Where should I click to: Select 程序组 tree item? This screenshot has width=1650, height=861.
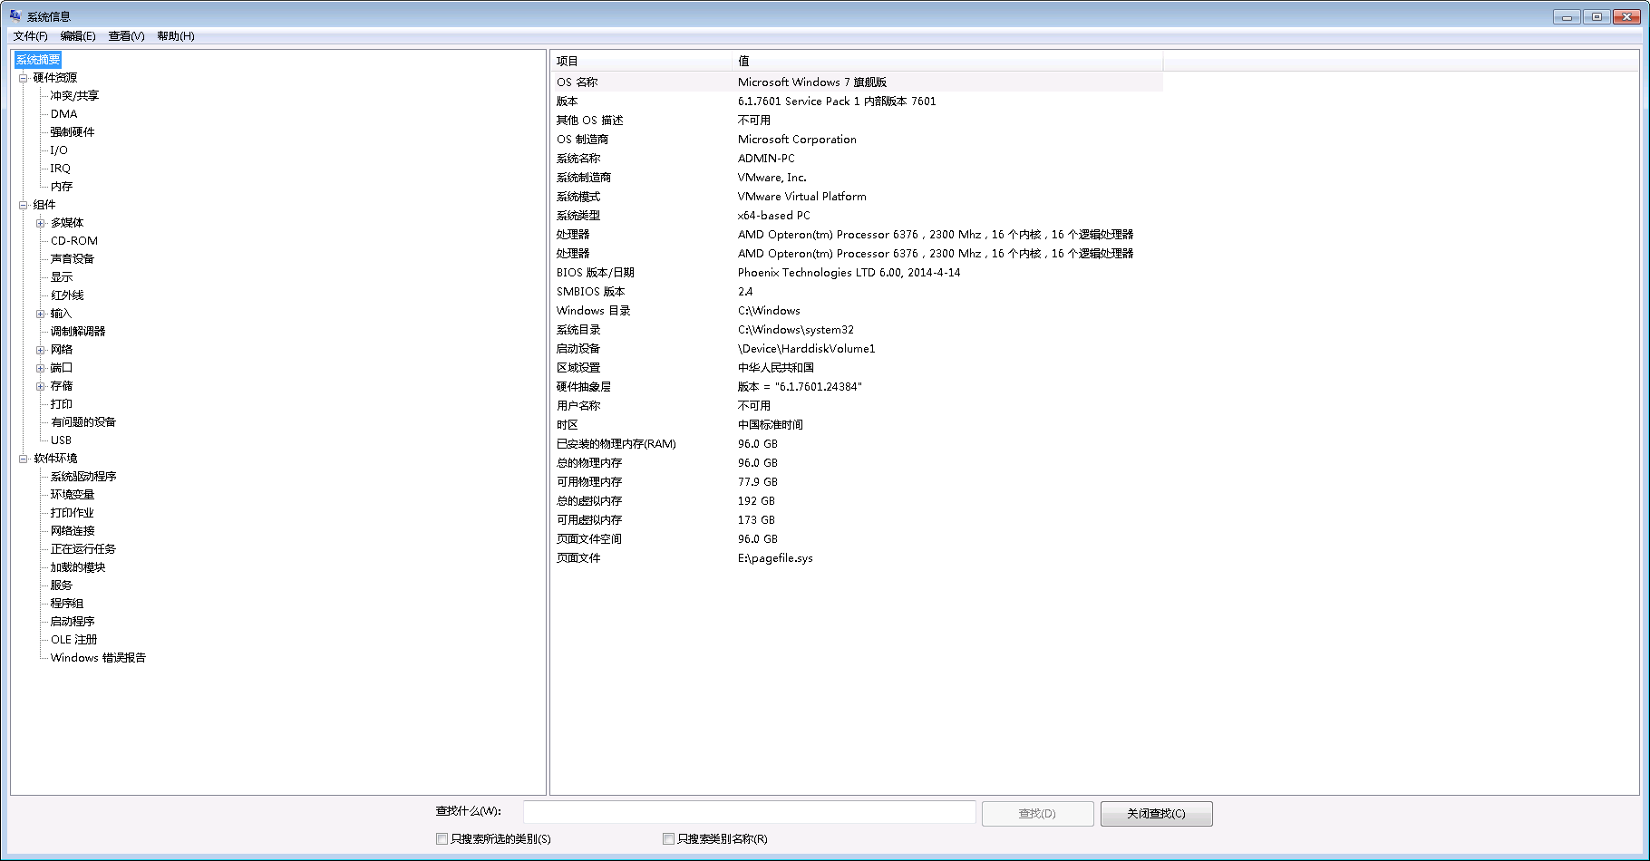[x=67, y=604]
